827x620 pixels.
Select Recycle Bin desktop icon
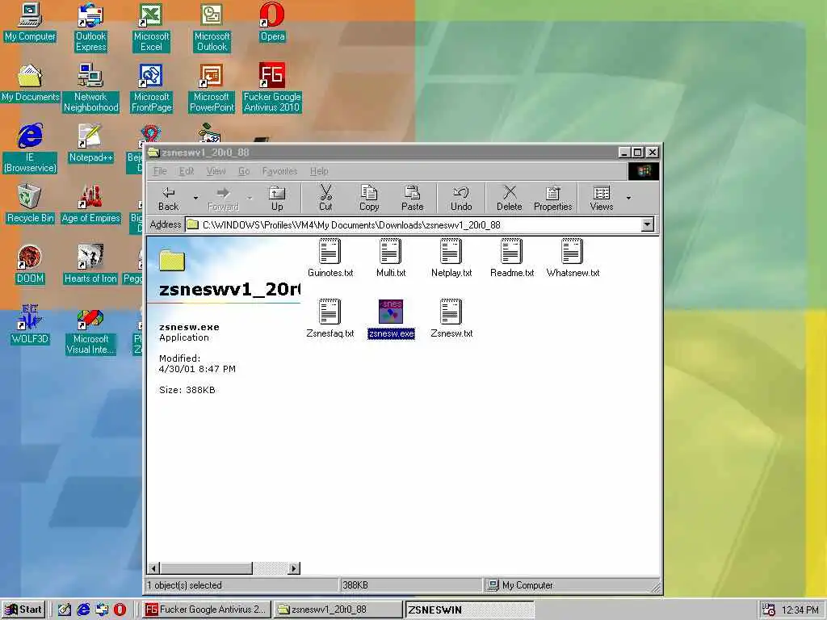30,204
